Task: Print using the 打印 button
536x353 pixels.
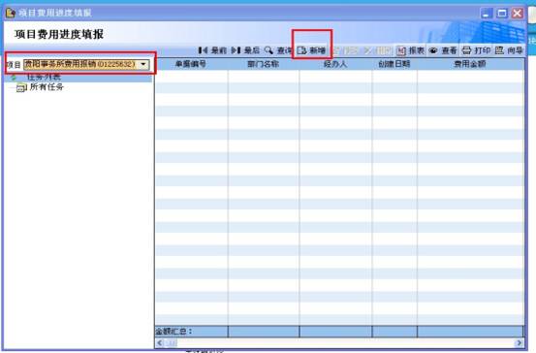Action: point(476,50)
